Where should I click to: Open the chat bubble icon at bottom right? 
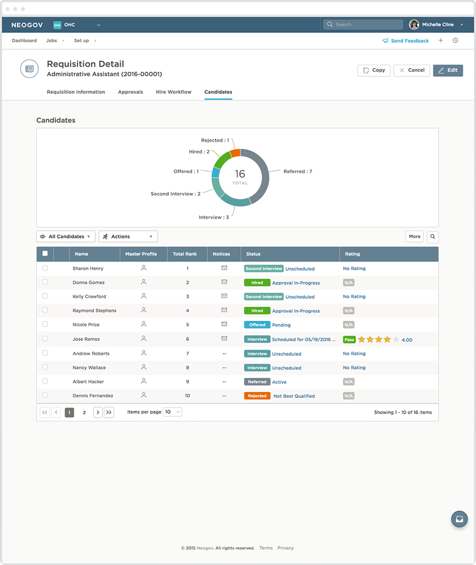click(459, 519)
